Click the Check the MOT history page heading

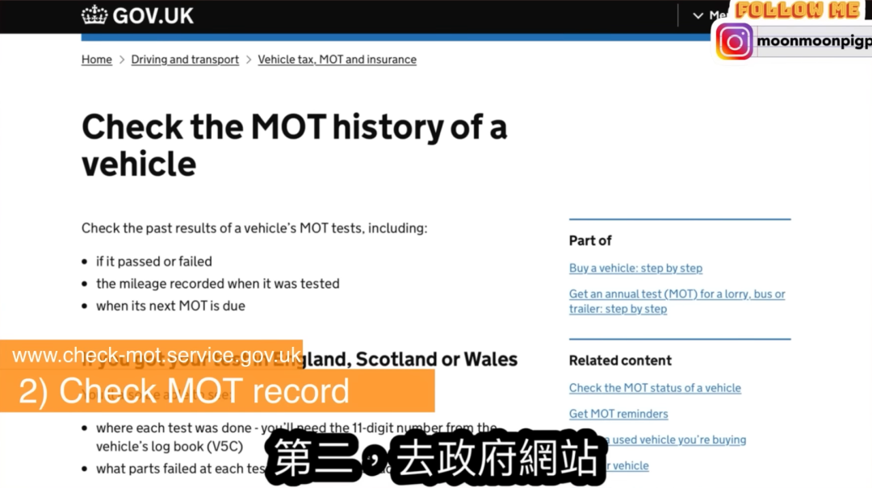294,145
